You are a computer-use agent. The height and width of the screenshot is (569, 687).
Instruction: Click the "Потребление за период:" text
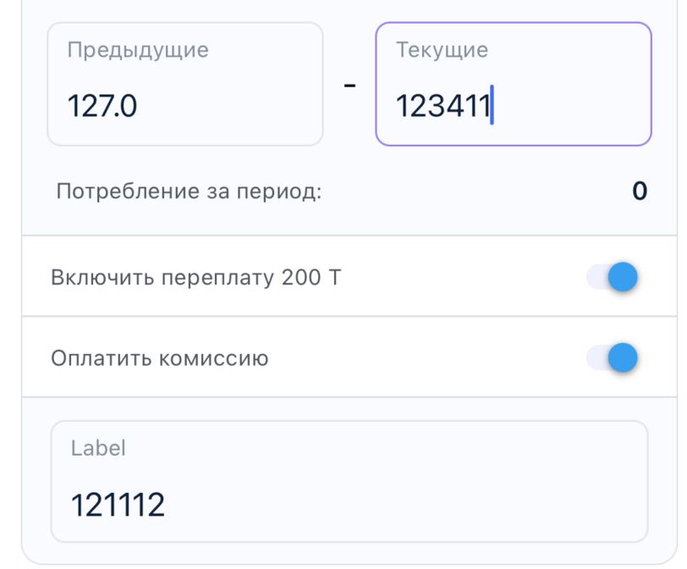coord(189,191)
